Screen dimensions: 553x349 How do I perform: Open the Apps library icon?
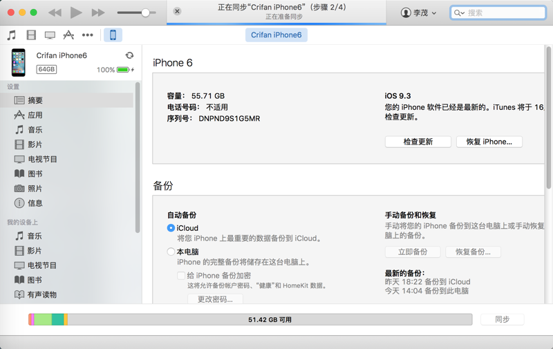pos(68,35)
